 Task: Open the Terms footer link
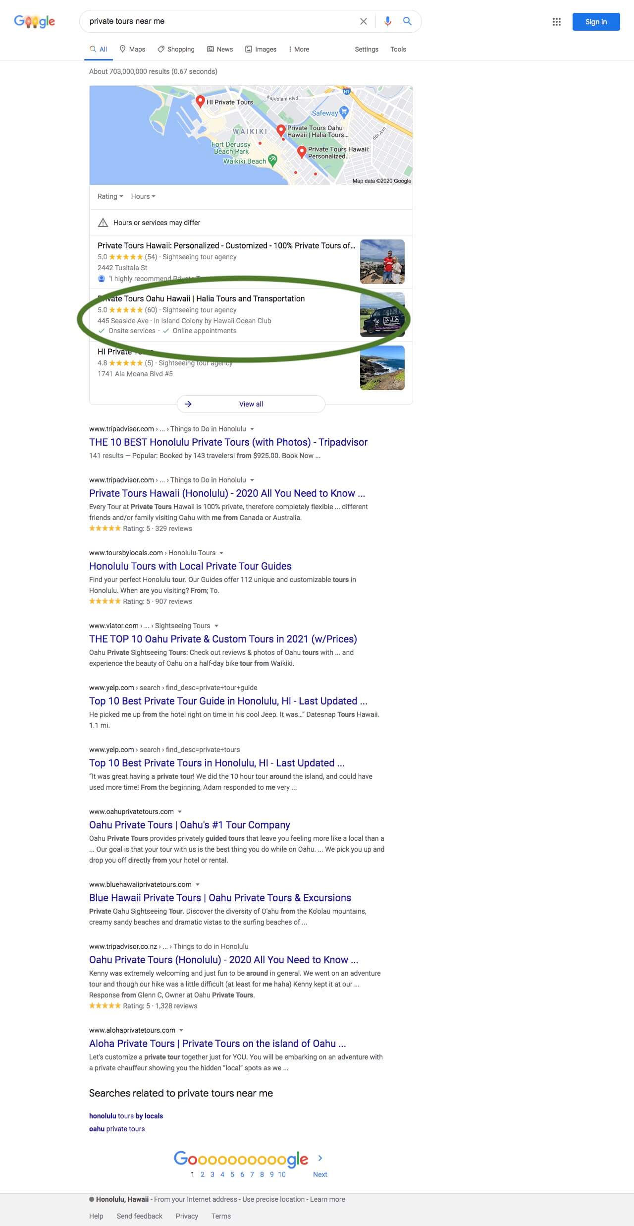coord(221,1216)
